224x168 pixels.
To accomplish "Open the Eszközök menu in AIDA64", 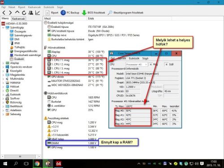I will pos(49,7).
